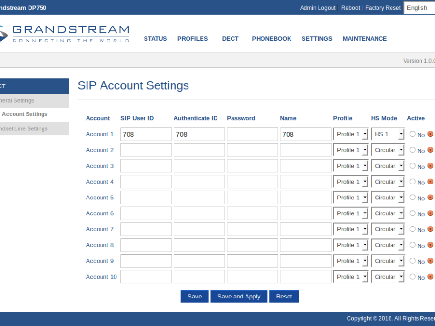Go to the PHONEBOOK menu
The height and width of the screenshot is (326, 435).
tap(272, 39)
